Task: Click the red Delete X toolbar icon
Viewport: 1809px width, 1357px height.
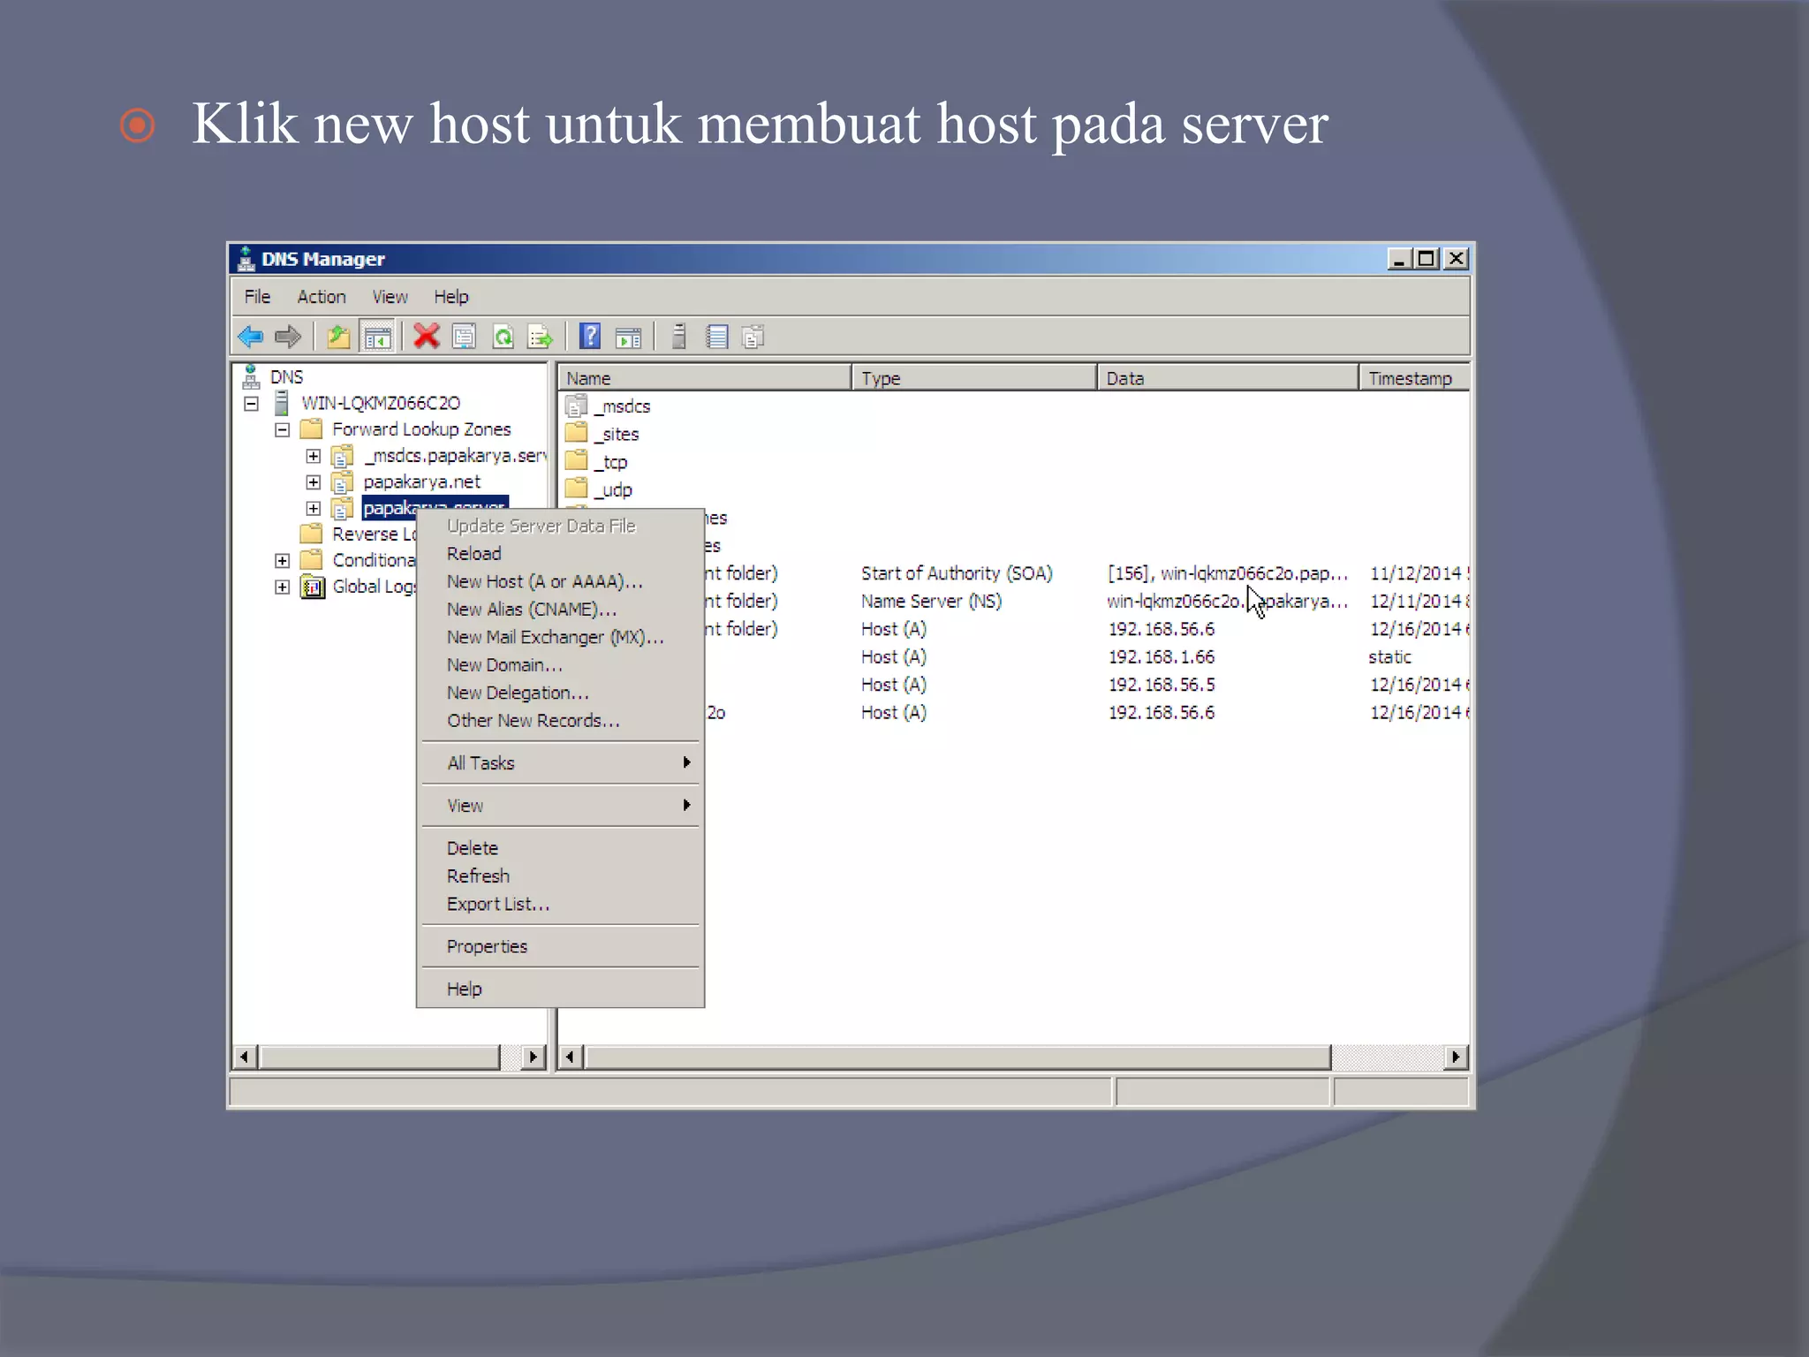Action: click(427, 337)
